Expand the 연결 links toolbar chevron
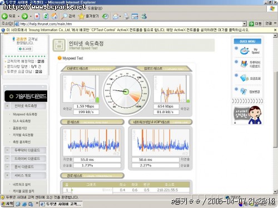278x208 pixels. pos(275,23)
